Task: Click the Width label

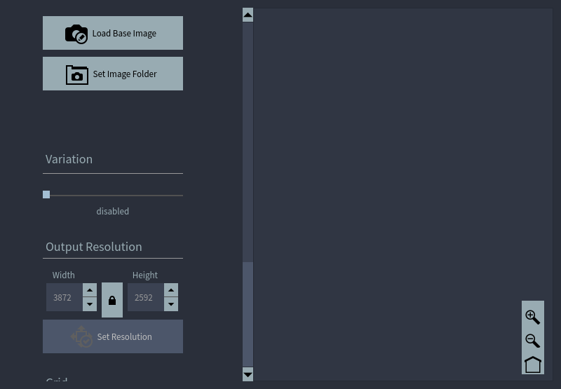Action: pyautogui.click(x=64, y=275)
